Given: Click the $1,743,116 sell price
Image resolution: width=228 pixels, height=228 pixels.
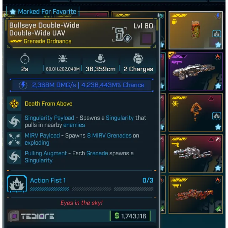Looking at the screenshot, I should [130, 216].
